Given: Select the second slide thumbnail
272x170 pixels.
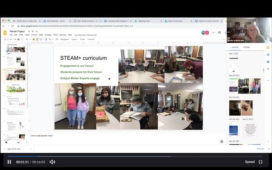Looking at the screenshot, I should [x=15, y=61].
